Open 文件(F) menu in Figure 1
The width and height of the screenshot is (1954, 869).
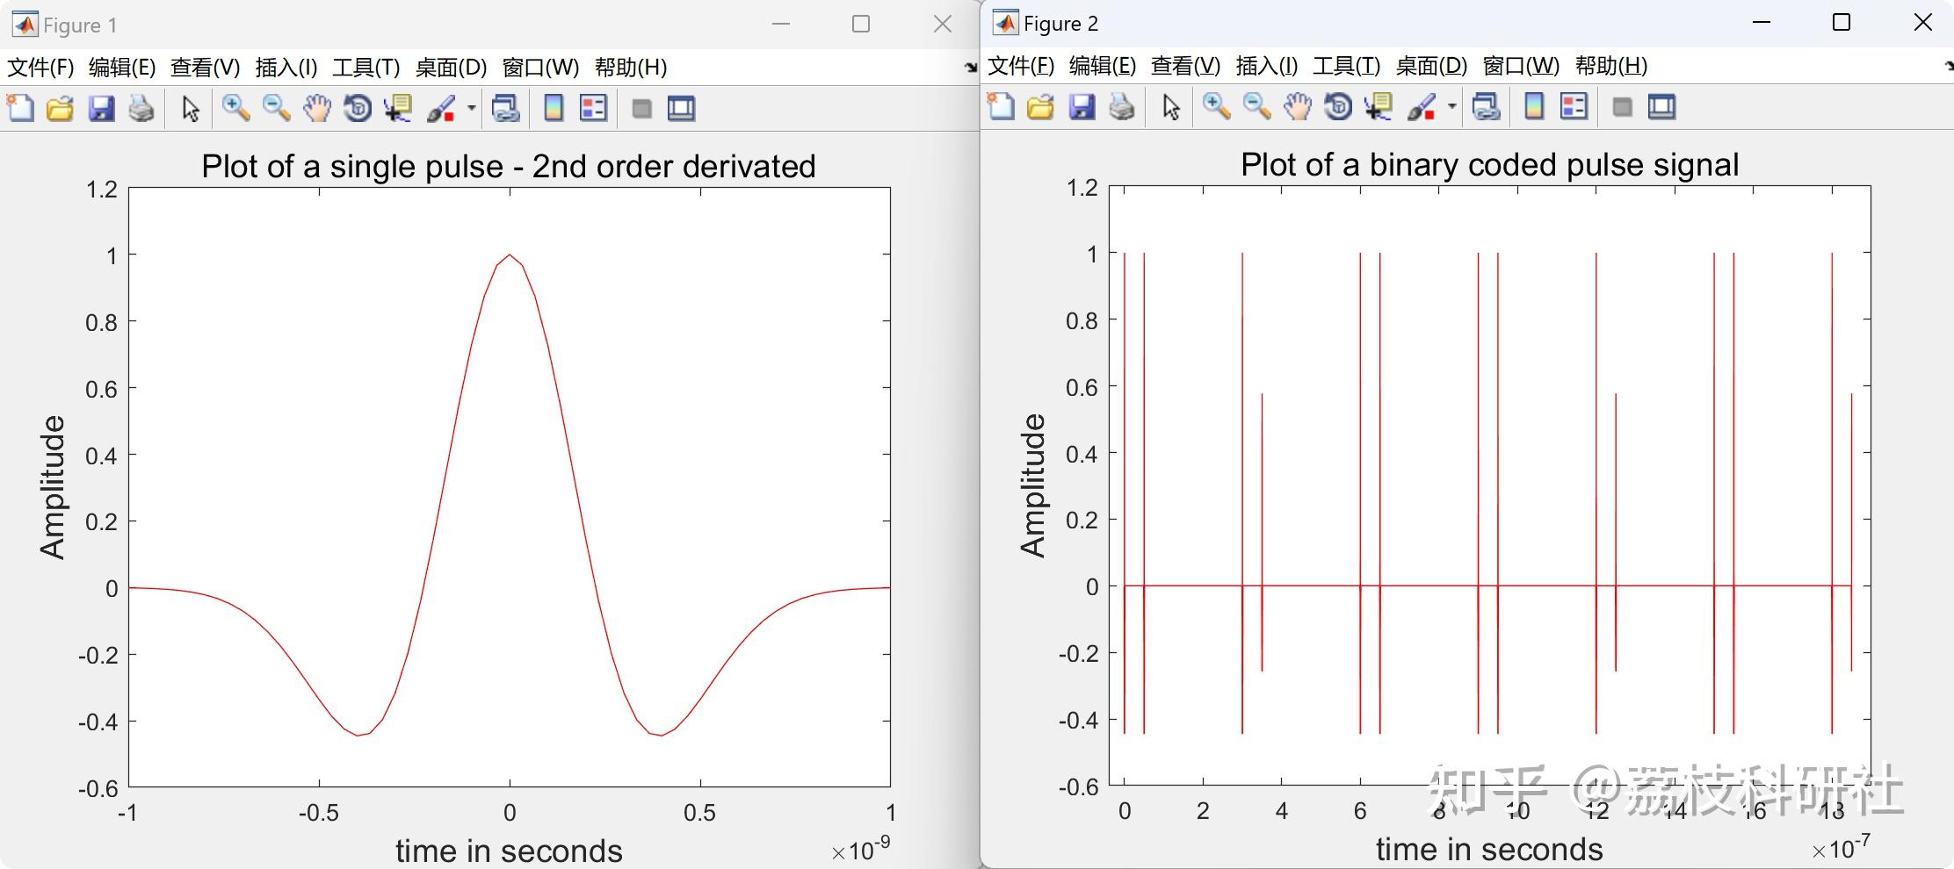[40, 67]
